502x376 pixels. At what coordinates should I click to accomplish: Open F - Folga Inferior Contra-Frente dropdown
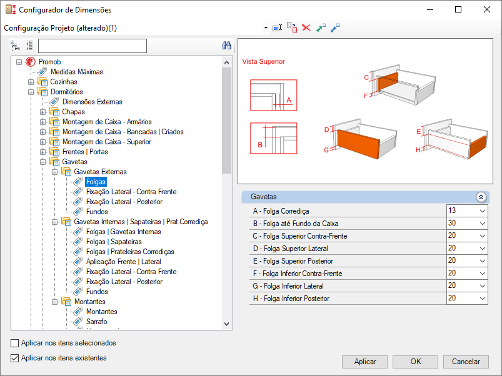(483, 274)
